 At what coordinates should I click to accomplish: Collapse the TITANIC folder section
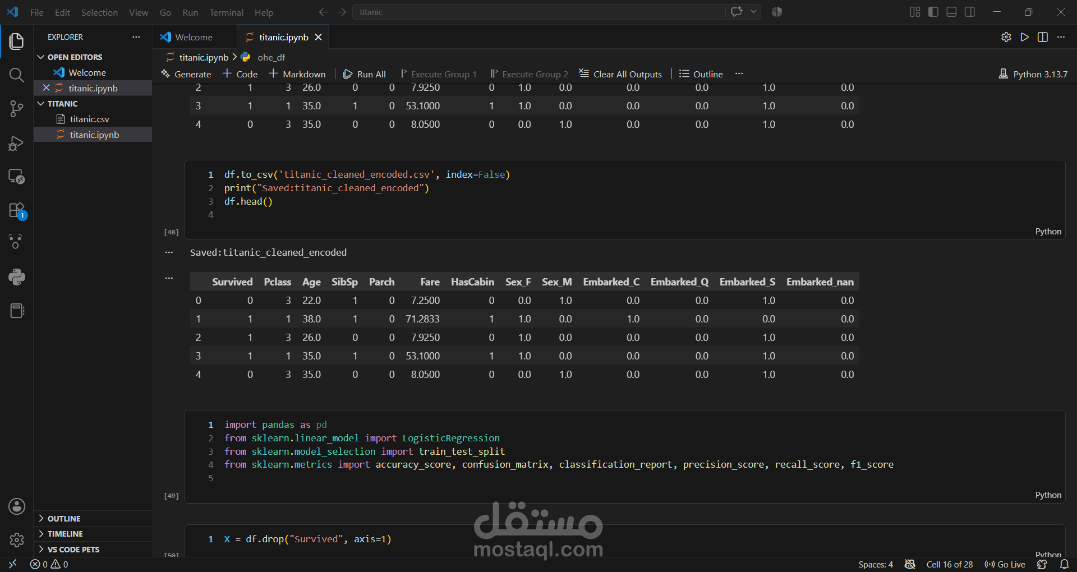click(62, 104)
